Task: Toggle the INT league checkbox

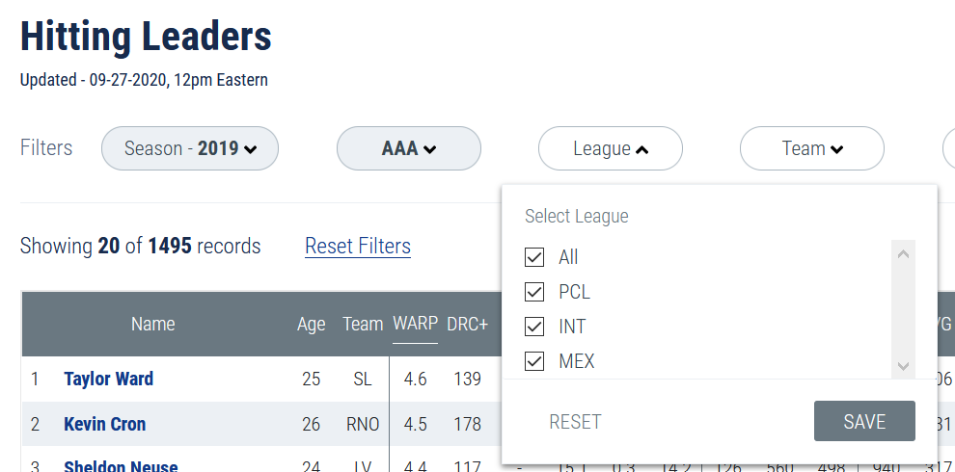Action: (x=534, y=327)
